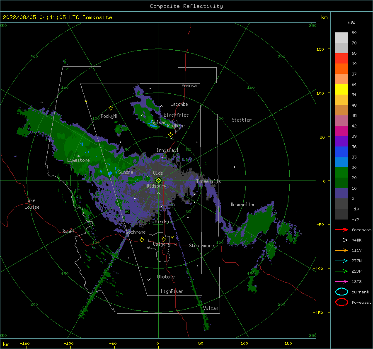This screenshot has height=349, width=373.
Task: Select the bright yellow 51–54 dBZ swatch
Action: pos(342,90)
